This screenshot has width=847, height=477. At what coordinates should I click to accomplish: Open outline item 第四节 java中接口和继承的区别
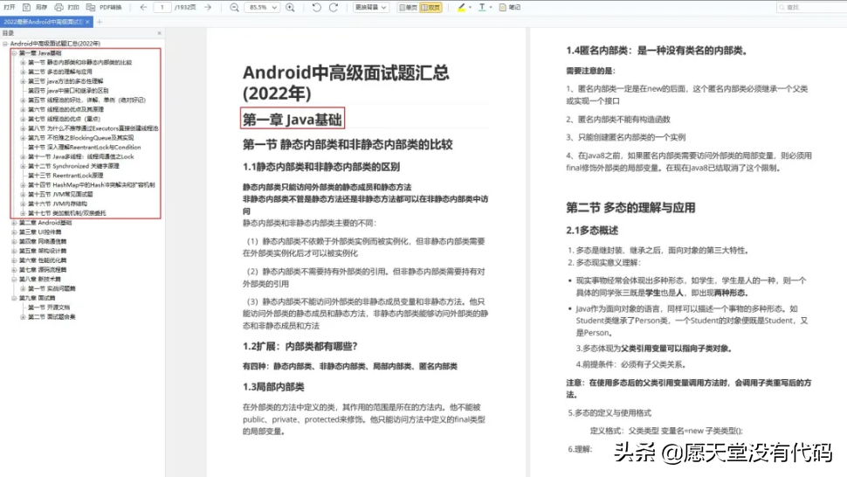pyautogui.click(x=68, y=90)
